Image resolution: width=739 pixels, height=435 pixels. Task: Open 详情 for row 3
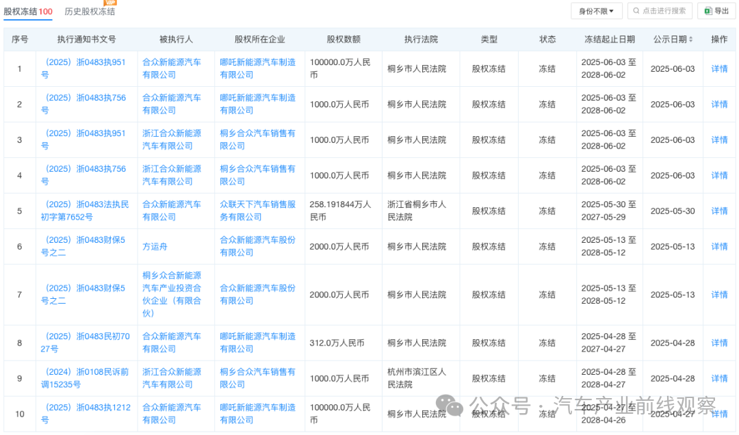coord(719,140)
